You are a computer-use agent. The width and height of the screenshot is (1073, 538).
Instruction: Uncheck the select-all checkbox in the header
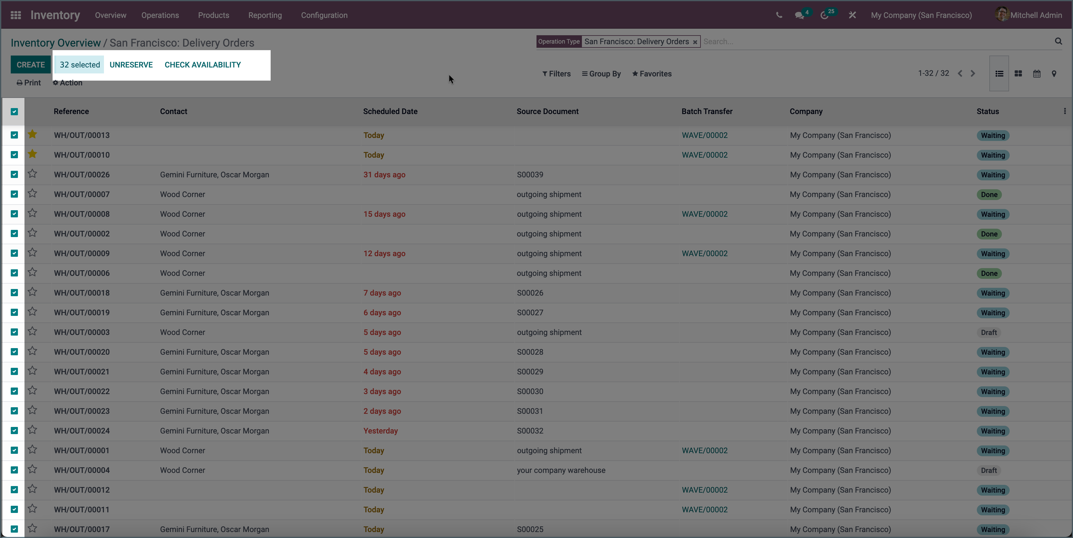tap(14, 112)
